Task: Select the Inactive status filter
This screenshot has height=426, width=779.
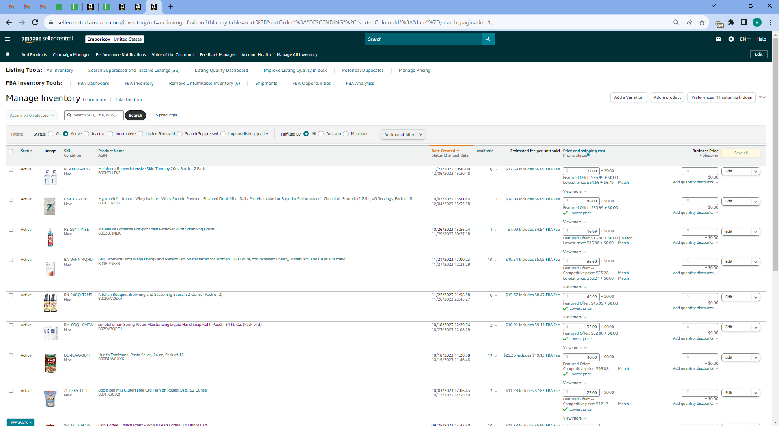Action: coord(86,134)
